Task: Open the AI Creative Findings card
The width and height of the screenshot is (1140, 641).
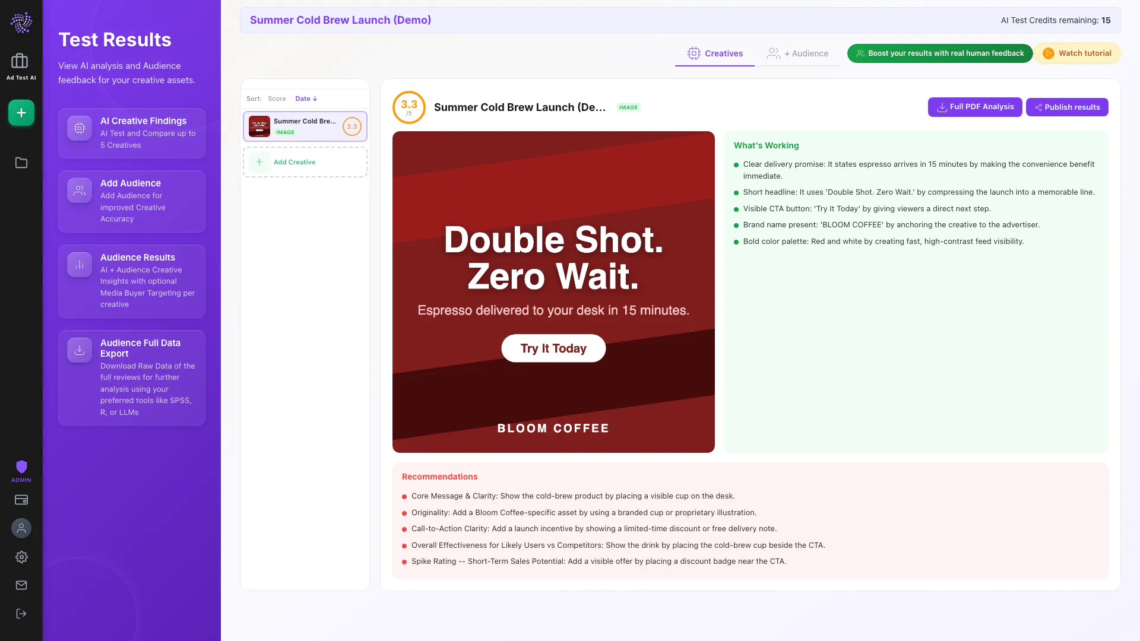Action: (x=132, y=133)
